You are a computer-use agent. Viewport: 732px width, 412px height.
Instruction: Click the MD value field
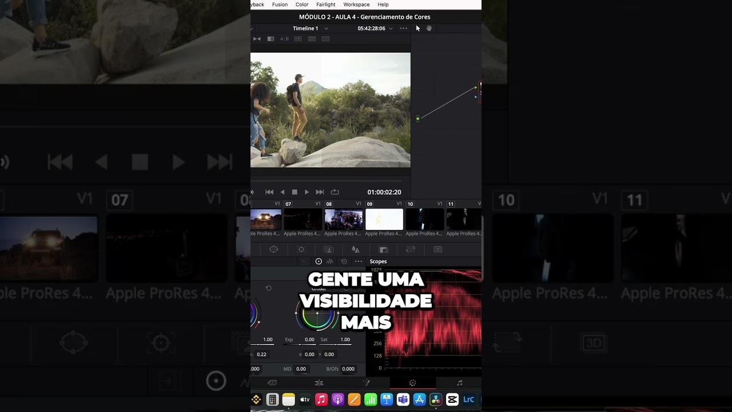[x=301, y=369]
